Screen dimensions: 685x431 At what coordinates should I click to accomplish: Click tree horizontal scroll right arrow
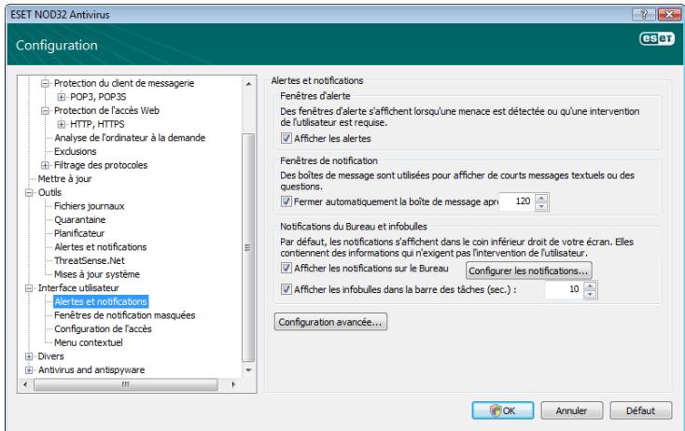pos(233,384)
